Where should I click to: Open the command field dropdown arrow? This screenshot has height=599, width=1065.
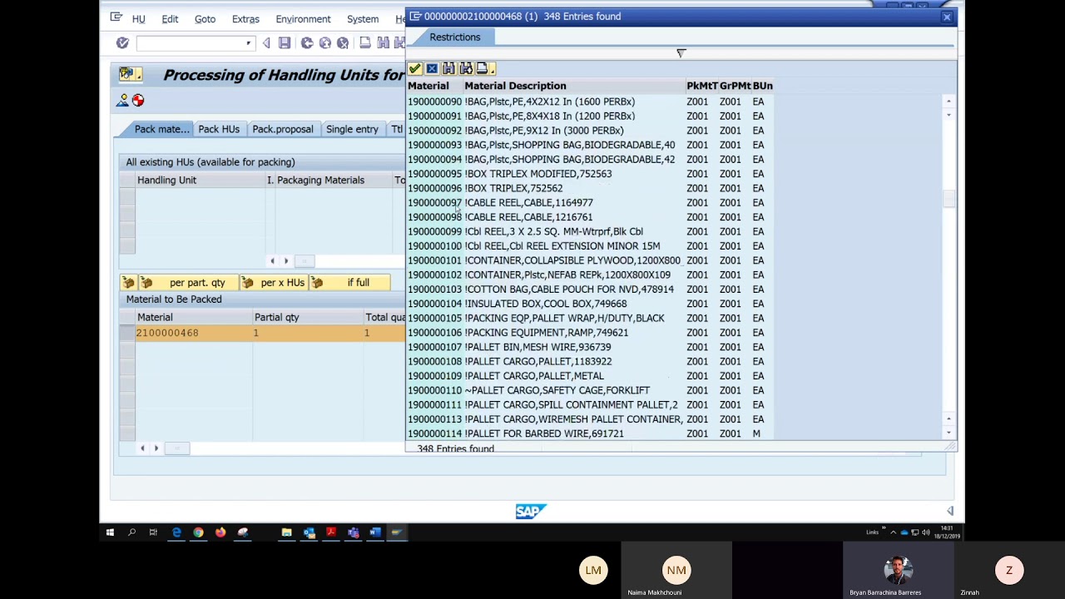pos(248,43)
